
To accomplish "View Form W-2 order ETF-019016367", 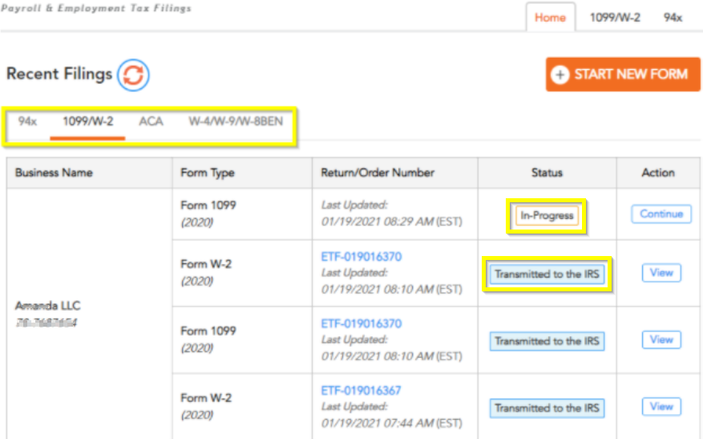I will tap(661, 406).
